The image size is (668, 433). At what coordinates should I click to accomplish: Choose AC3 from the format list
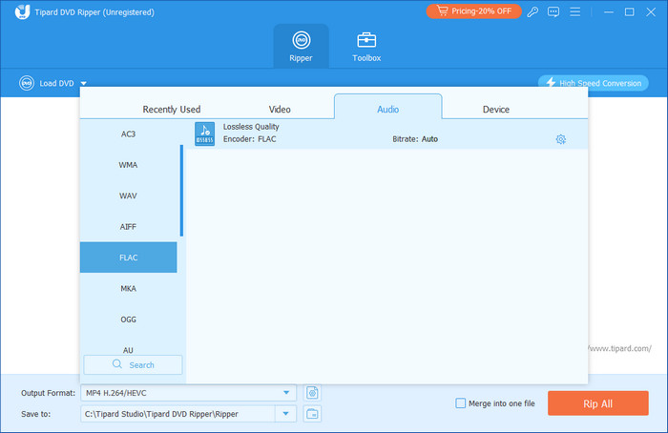[128, 134]
